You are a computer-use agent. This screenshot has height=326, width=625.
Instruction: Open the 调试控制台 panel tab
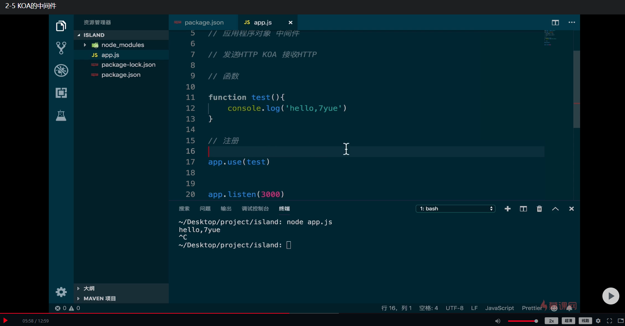click(255, 209)
